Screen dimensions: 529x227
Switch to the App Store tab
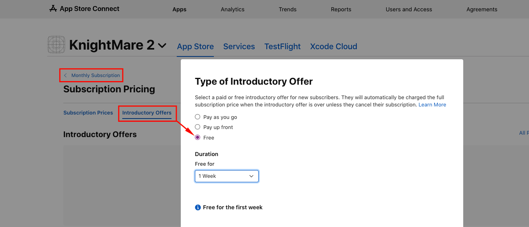tap(195, 46)
